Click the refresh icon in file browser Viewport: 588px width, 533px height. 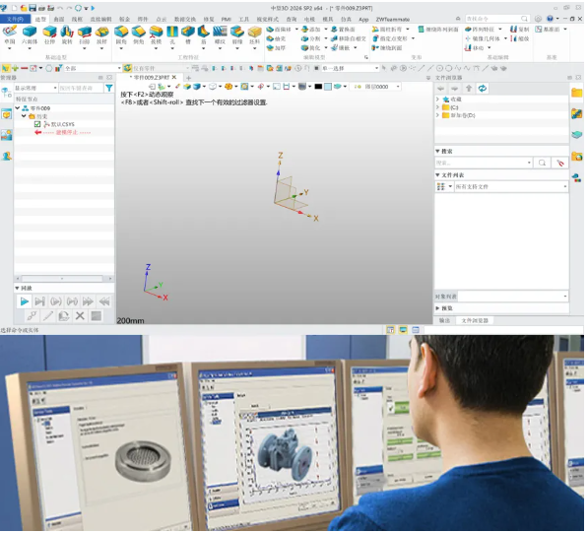tap(483, 88)
